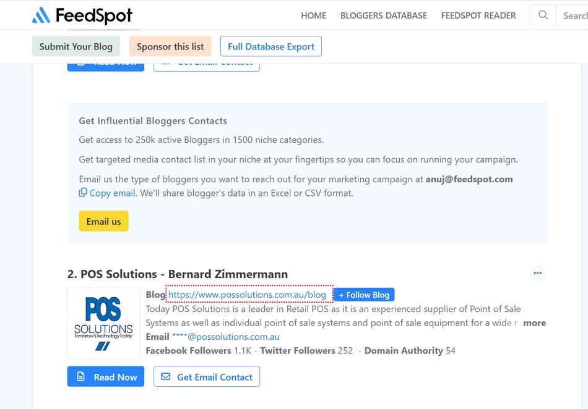The width and height of the screenshot is (588, 409).
Task: Open the HOME menu item
Action: (x=314, y=15)
